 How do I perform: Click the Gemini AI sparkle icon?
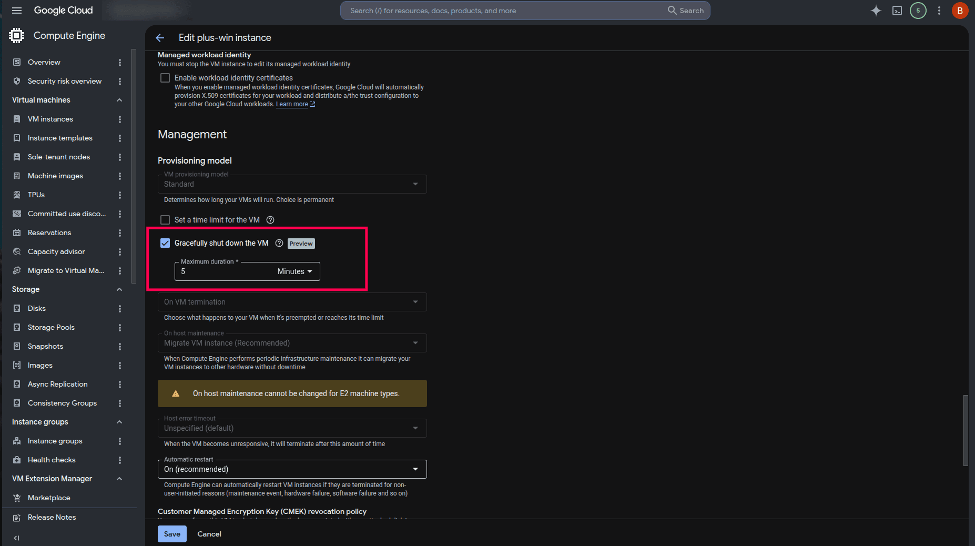click(x=876, y=11)
